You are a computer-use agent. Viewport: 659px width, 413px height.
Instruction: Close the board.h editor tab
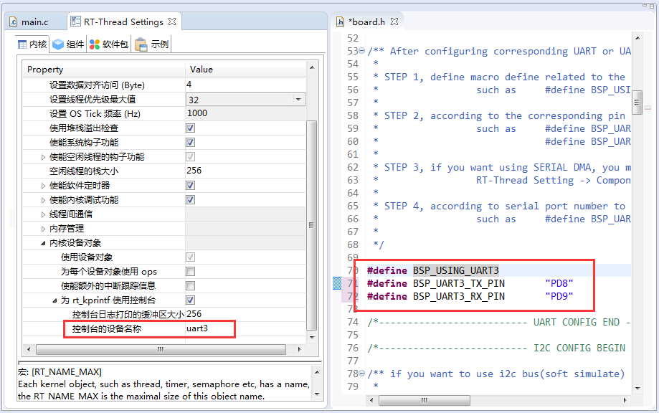point(394,22)
